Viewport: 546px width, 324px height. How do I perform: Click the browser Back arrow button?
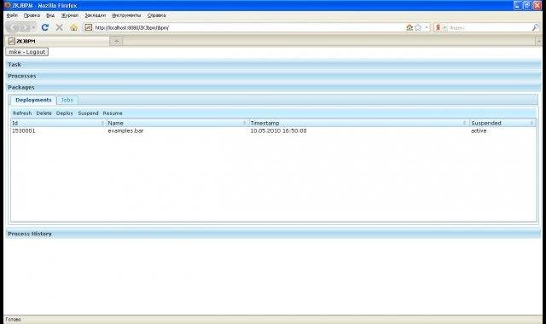(13, 27)
